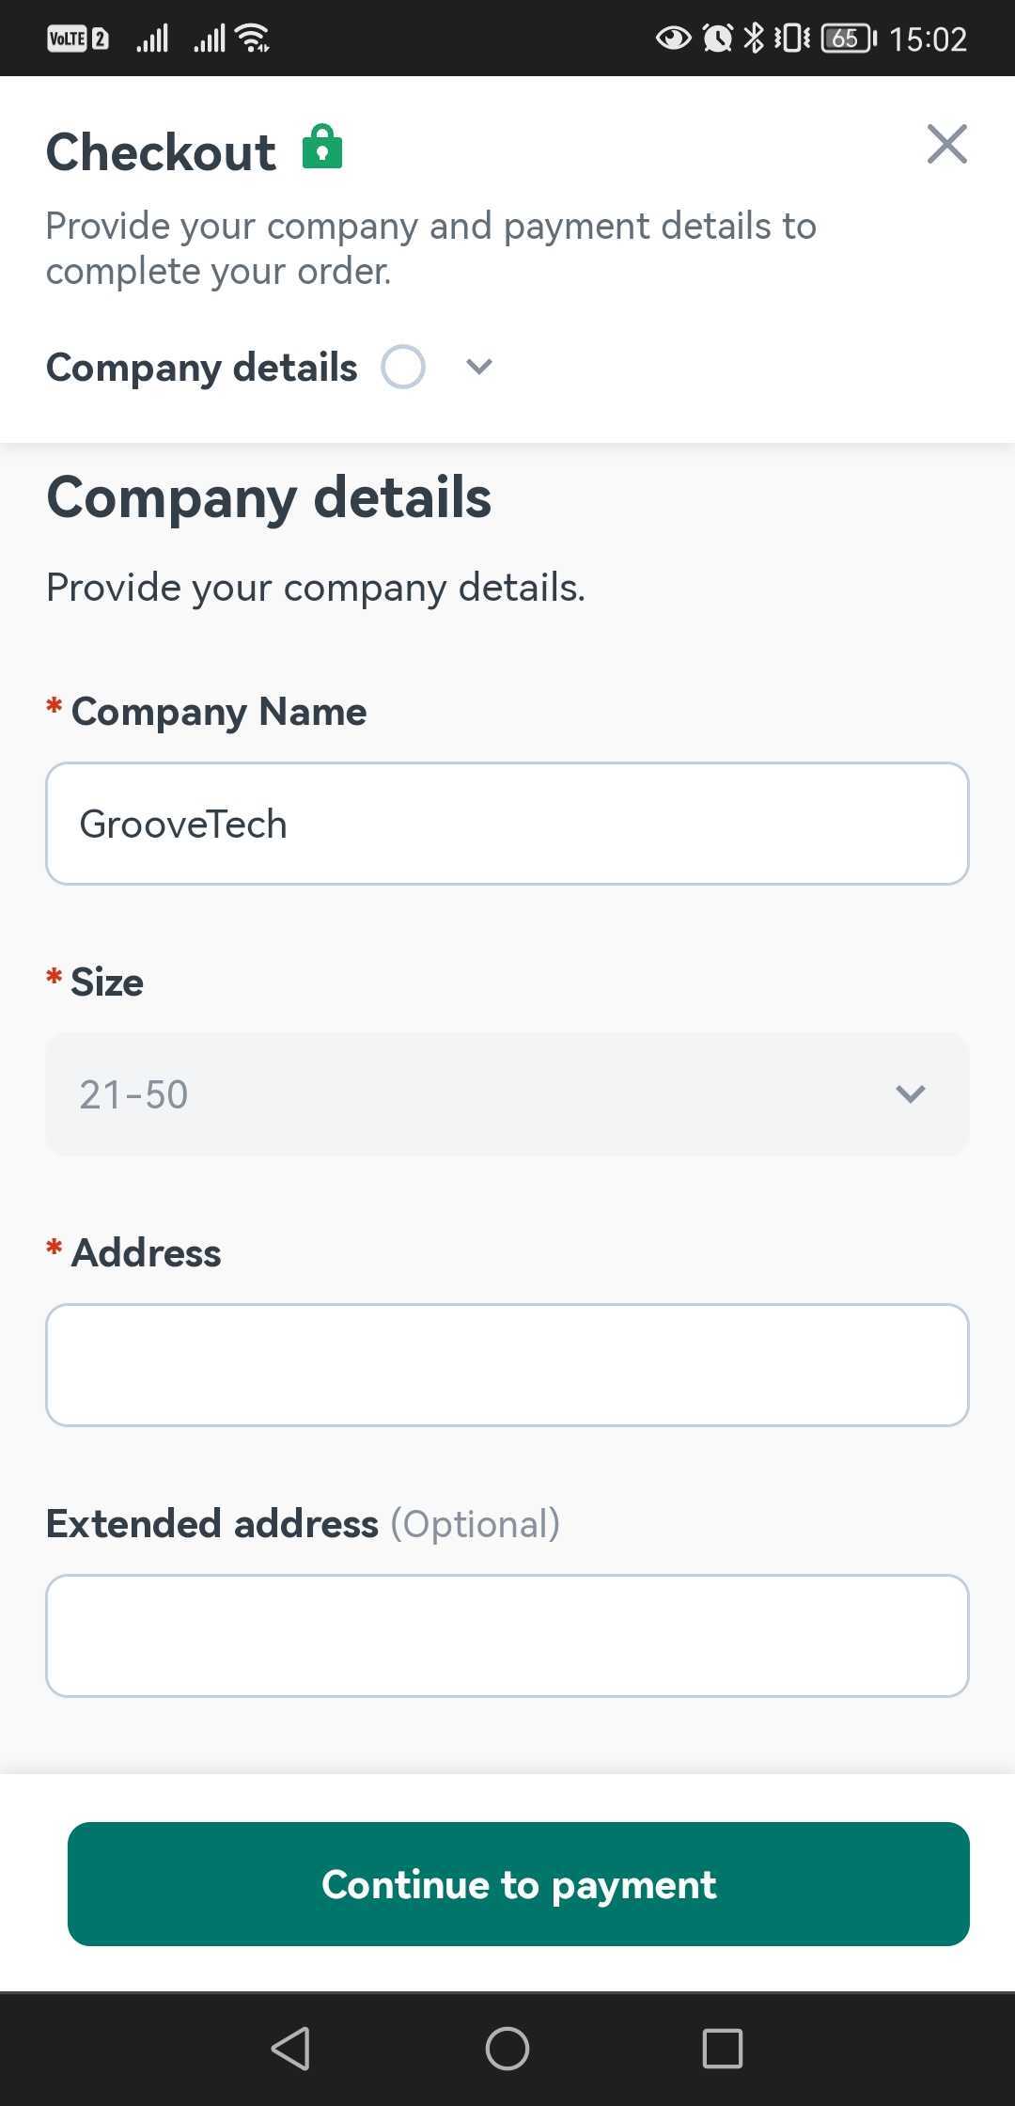Tap the alarm clock status icon
This screenshot has height=2106, width=1015.
[x=718, y=39]
